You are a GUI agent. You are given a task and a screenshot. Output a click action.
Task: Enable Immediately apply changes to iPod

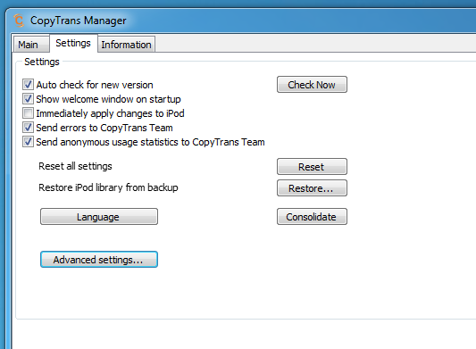28,112
